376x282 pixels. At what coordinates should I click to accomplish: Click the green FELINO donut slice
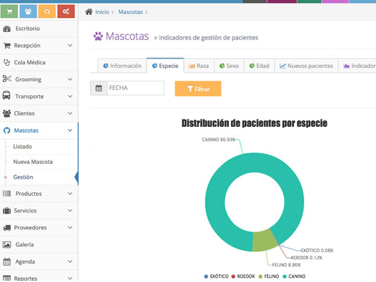[x=265, y=240]
